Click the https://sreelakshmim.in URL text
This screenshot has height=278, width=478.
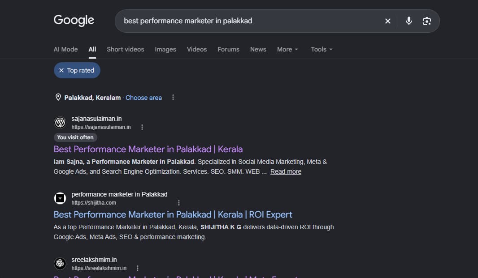99,268
